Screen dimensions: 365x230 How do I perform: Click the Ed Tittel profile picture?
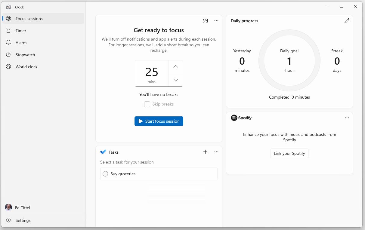pos(8,208)
